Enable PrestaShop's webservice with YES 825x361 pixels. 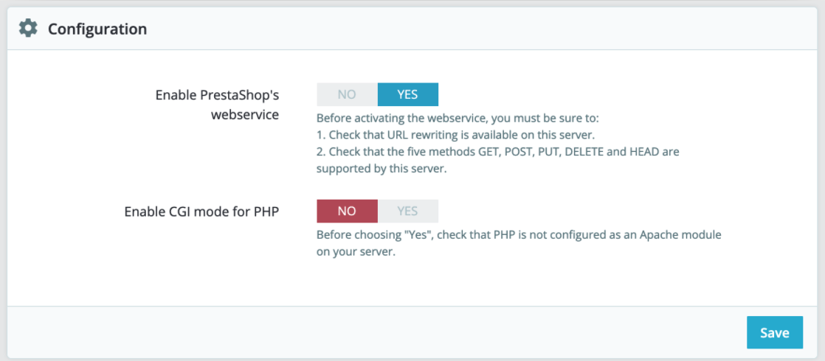407,94
